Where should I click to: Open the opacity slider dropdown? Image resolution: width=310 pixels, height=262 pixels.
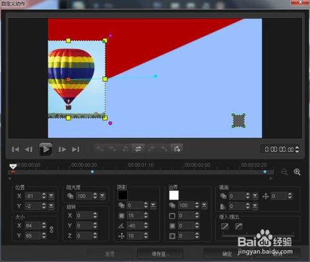click(102, 196)
